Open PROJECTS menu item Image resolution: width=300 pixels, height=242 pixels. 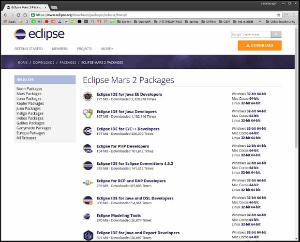coord(84,49)
